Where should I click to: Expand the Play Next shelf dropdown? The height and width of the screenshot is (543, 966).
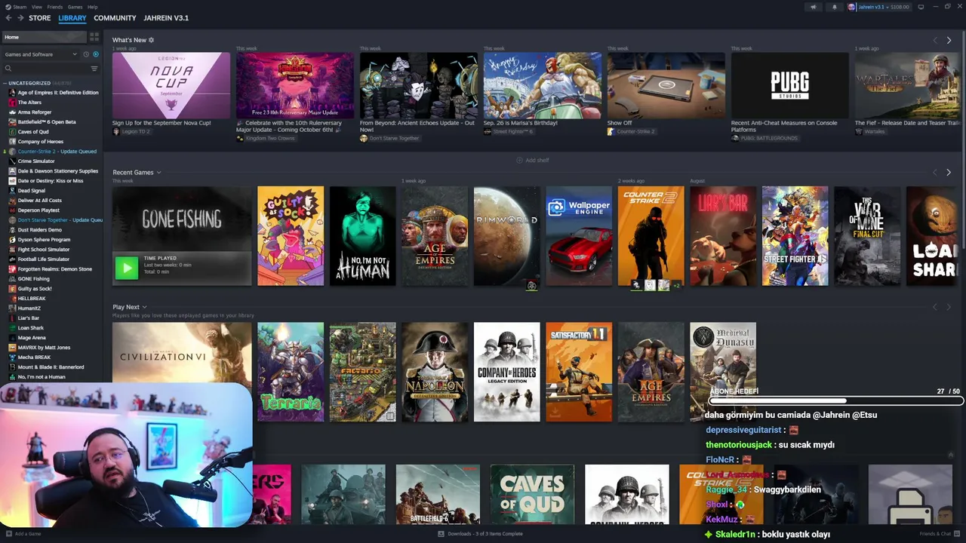(x=144, y=307)
